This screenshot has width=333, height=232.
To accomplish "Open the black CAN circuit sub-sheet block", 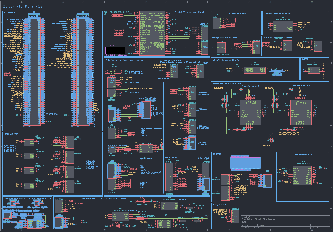I will click(115, 50).
